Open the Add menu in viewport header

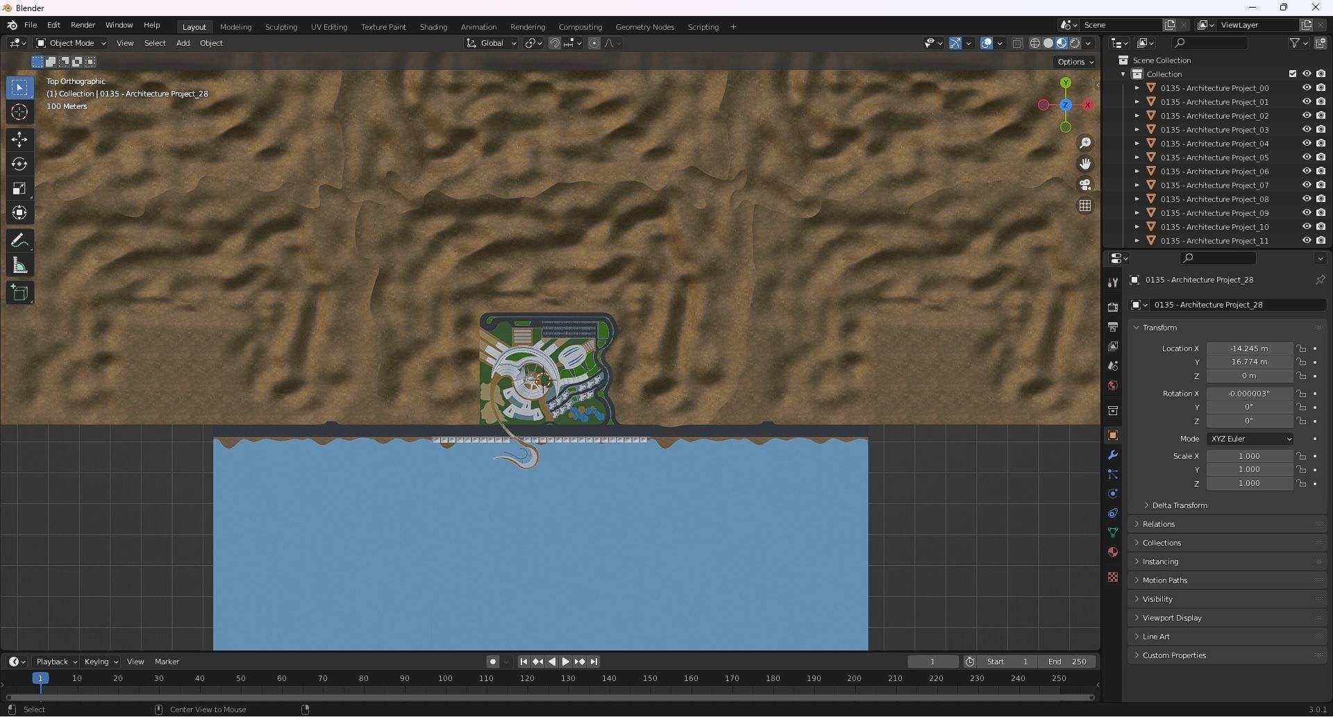(183, 43)
